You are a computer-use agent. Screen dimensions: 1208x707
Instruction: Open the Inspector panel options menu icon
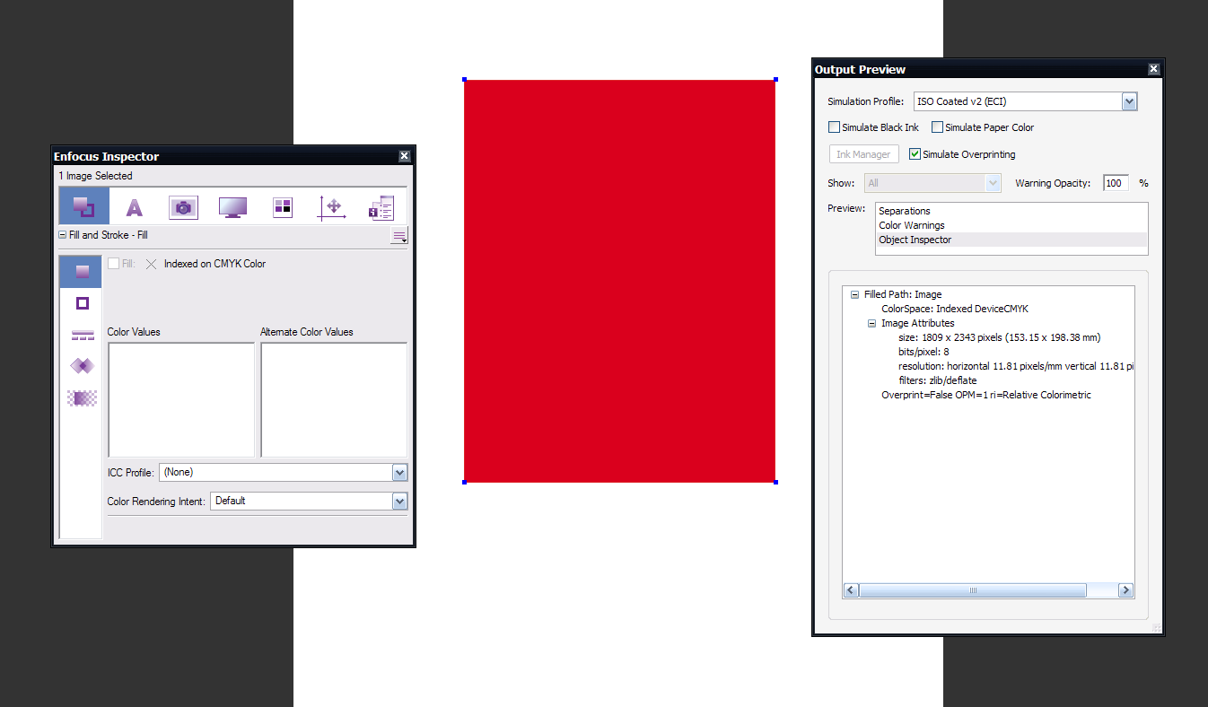[x=399, y=236]
